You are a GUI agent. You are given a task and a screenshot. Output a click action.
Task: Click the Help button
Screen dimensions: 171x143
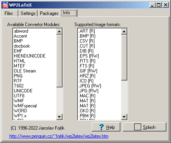(106, 127)
